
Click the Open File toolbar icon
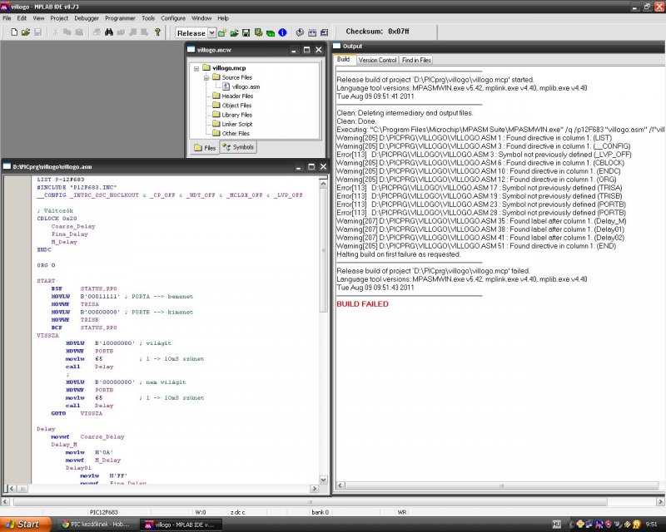point(26,32)
